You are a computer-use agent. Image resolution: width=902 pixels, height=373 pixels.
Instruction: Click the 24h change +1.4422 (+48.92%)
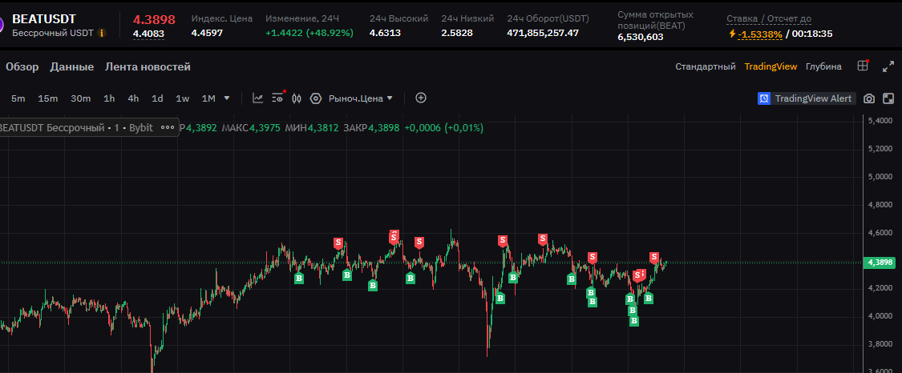pos(309,33)
